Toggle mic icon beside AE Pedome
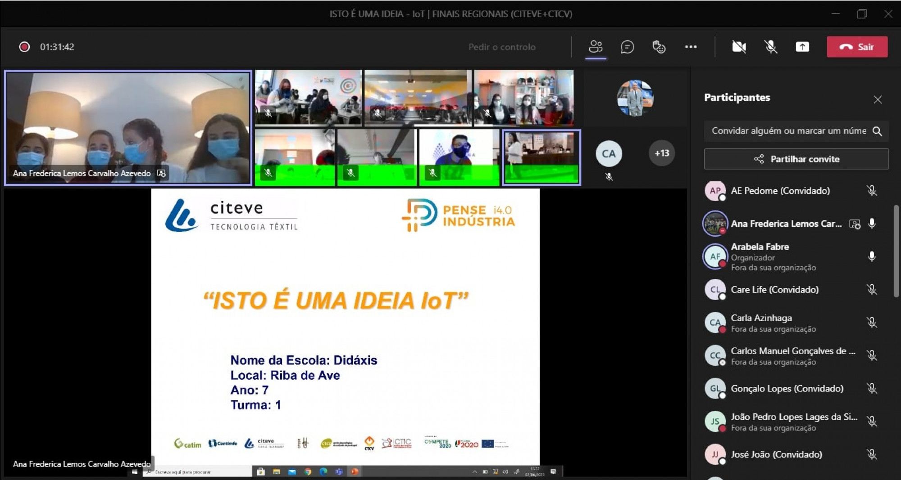This screenshot has height=480, width=901. [872, 191]
